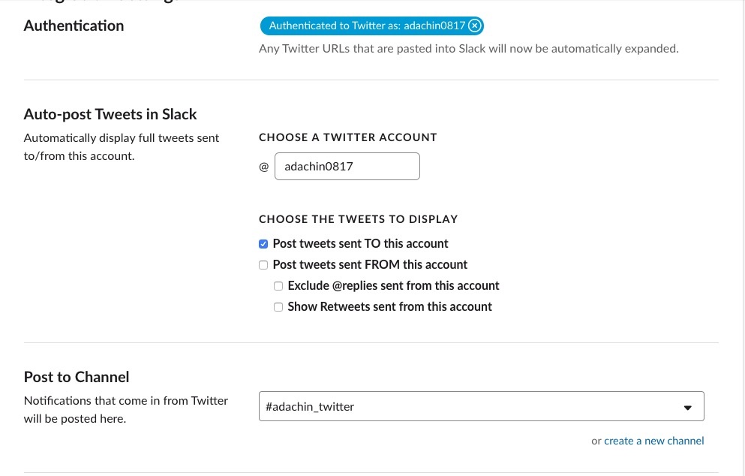Open the #adachin_twitter channel dropdown

pos(480,407)
